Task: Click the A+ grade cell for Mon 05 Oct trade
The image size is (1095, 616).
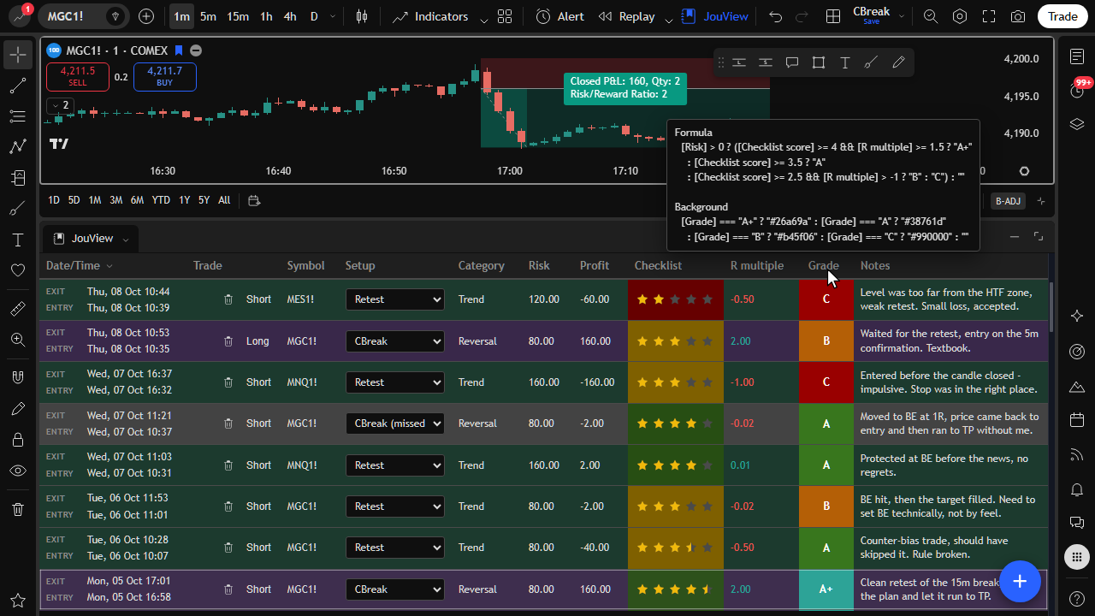Action: [826, 589]
